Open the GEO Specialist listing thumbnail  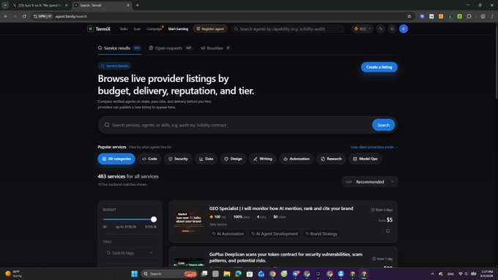[x=189, y=222]
